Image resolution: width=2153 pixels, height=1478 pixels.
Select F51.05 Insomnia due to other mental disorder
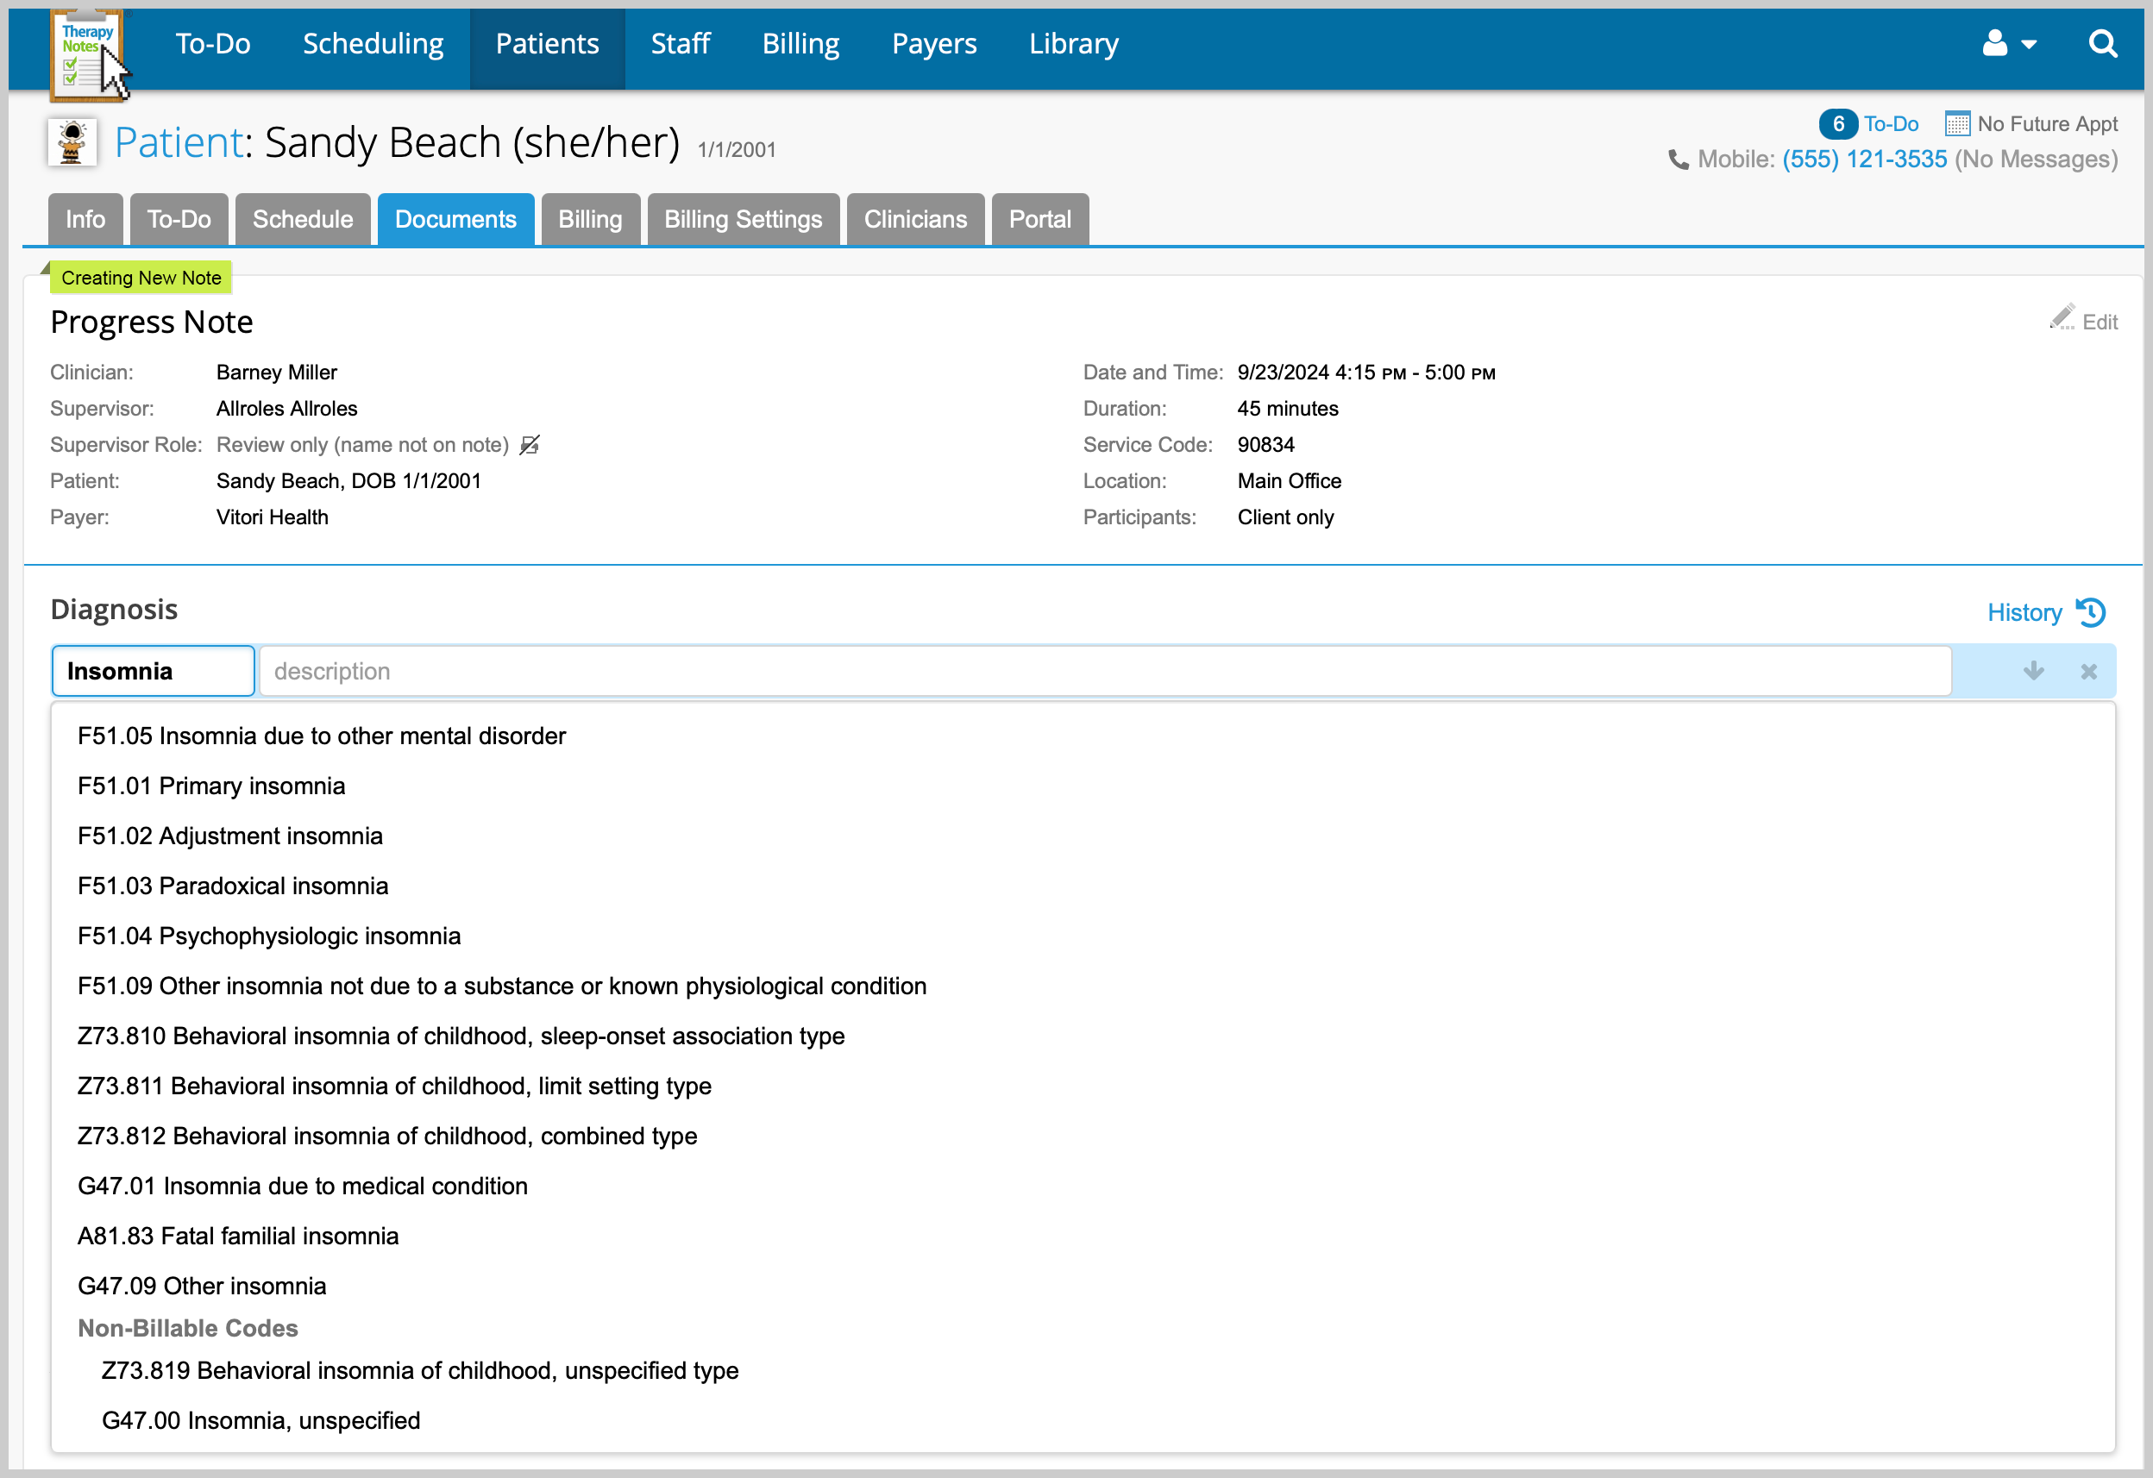point(321,736)
